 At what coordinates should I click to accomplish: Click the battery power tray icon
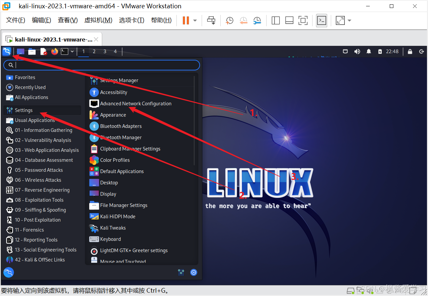pyautogui.click(x=380, y=51)
